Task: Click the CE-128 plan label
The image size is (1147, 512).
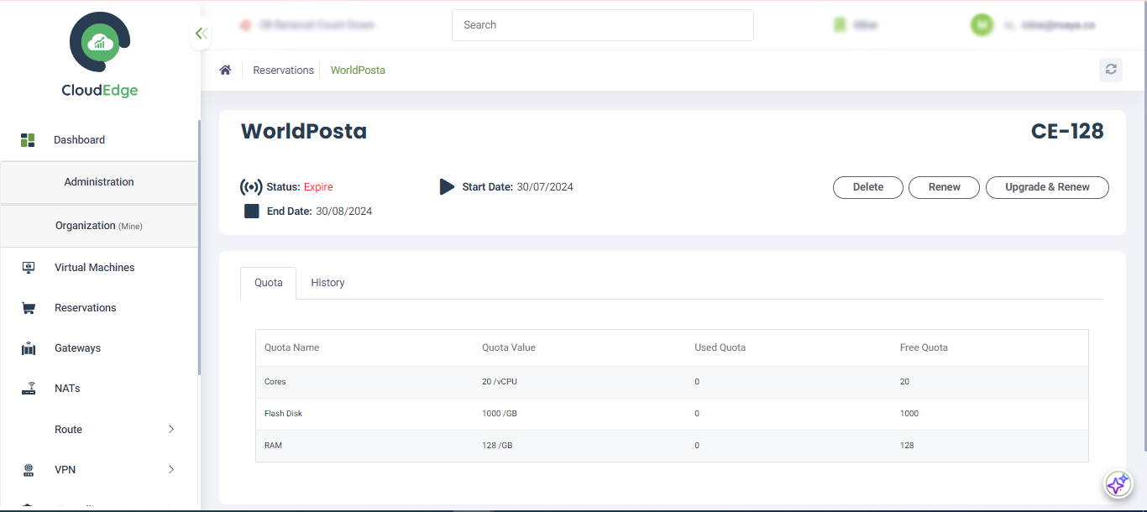Action: click(1067, 132)
